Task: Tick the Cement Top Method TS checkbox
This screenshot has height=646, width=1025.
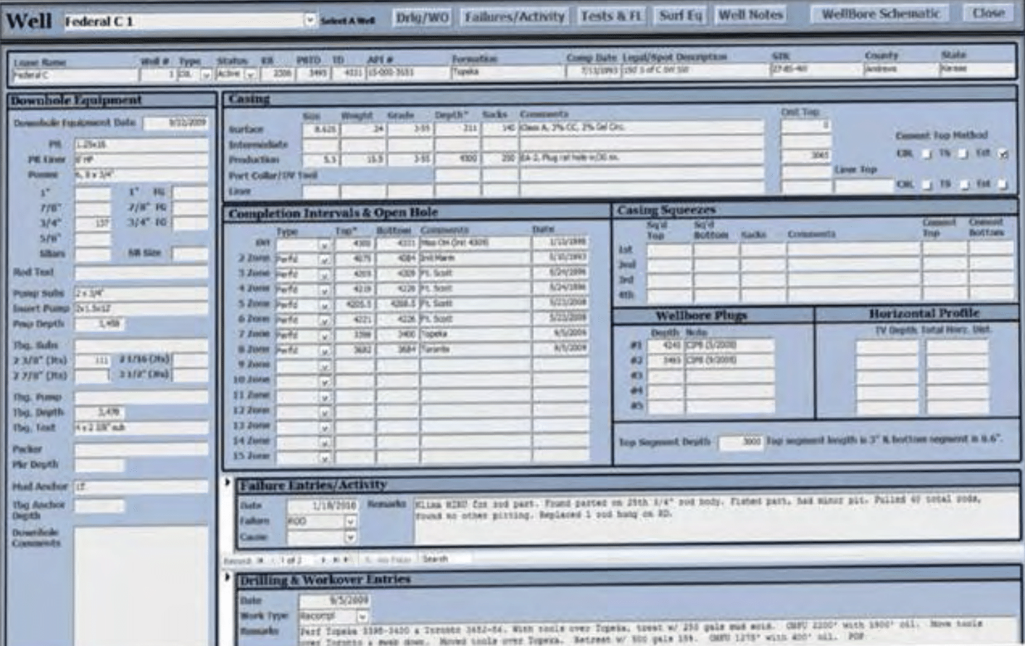Action: point(963,154)
